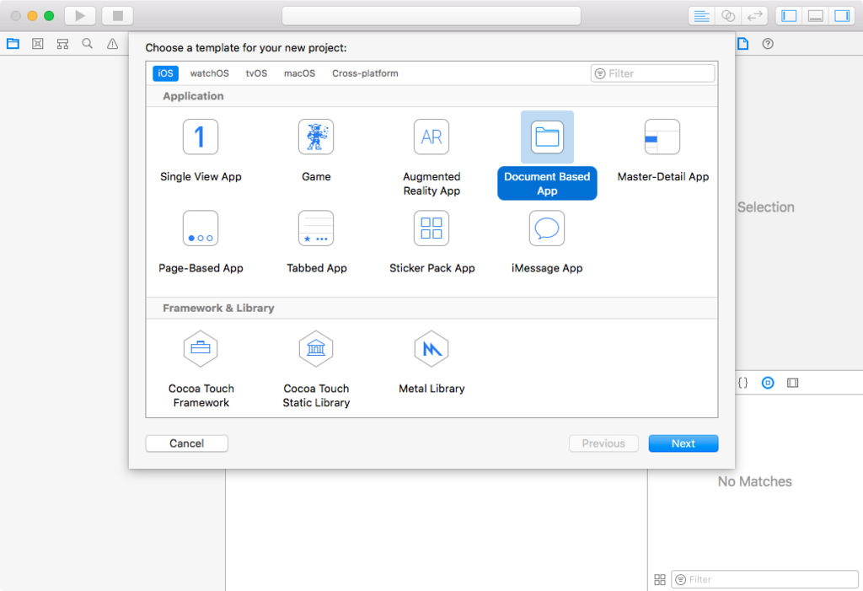
Task: Select the Single View App template icon
Action: pos(201,137)
